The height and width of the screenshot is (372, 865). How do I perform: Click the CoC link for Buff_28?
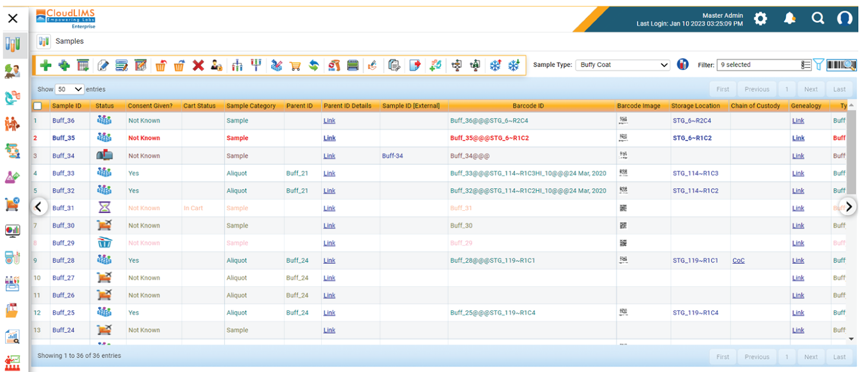pyautogui.click(x=738, y=260)
